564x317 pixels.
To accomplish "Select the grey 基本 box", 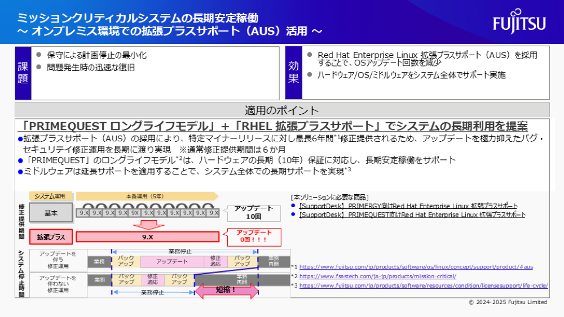I will [51, 213].
